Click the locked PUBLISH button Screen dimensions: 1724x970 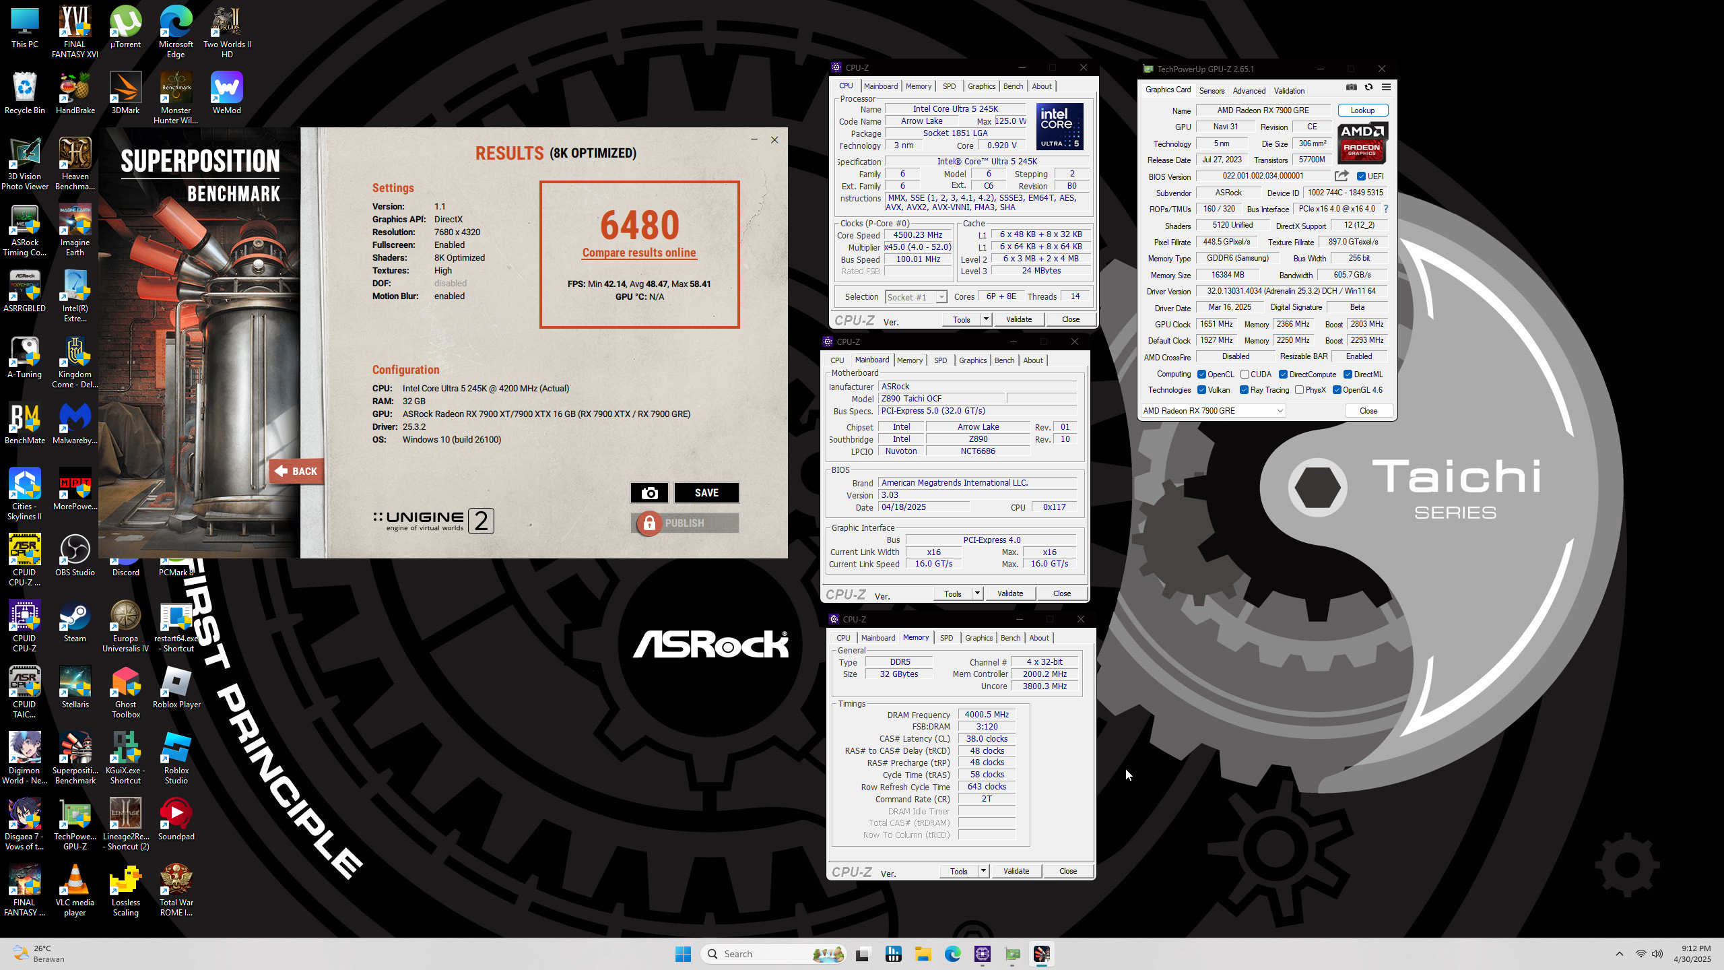[685, 523]
